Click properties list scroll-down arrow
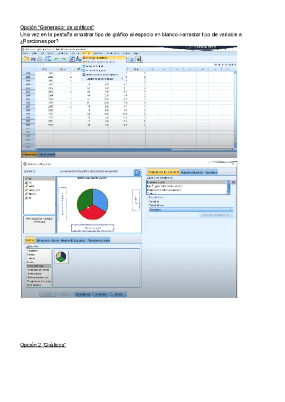This screenshot has height=402, width=285. [228, 193]
